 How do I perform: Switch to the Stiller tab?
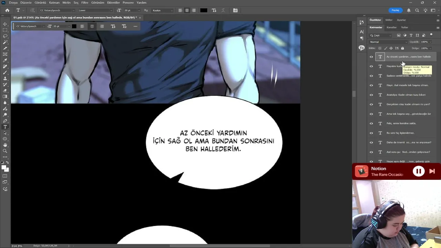pos(389,20)
